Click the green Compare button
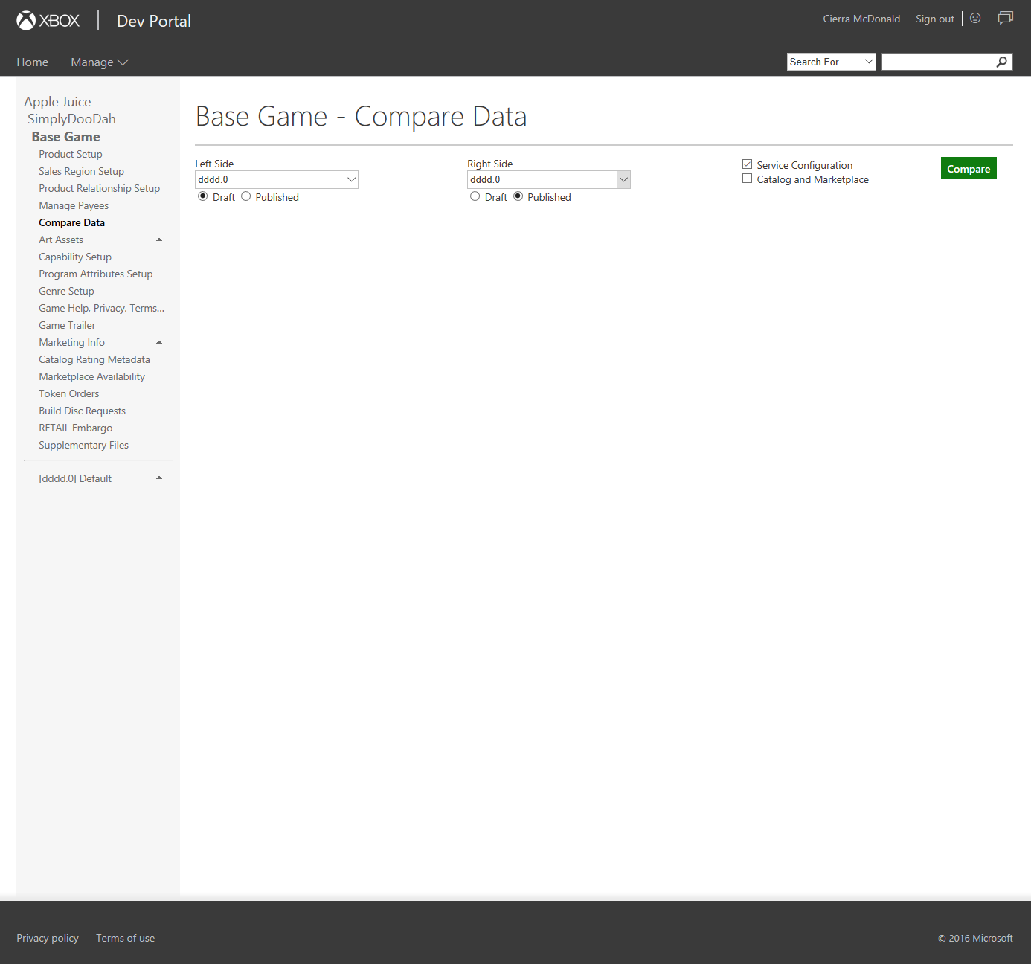The height and width of the screenshot is (964, 1031). [x=969, y=168]
